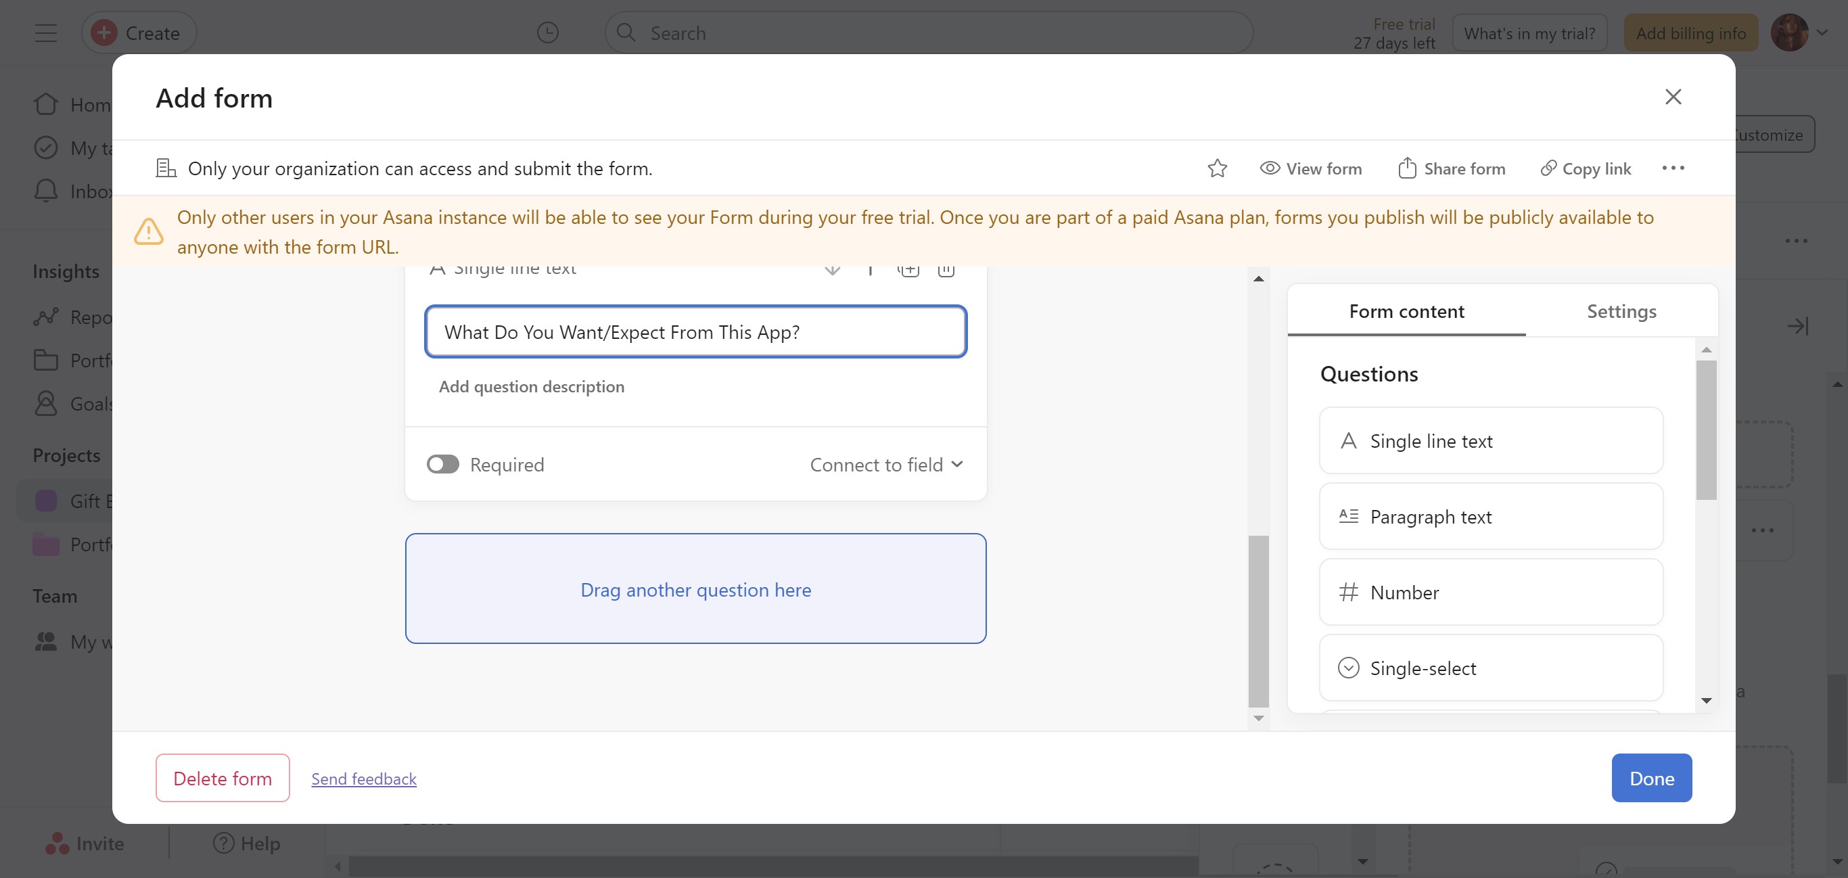Delete this question with the trash icon
Viewport: 1848px width, 878px height.
click(946, 270)
